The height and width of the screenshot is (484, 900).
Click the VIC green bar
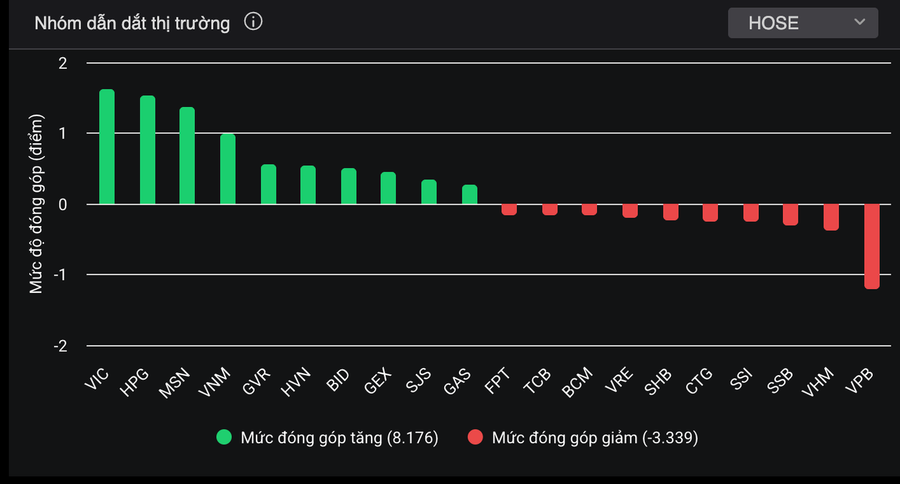(107, 147)
